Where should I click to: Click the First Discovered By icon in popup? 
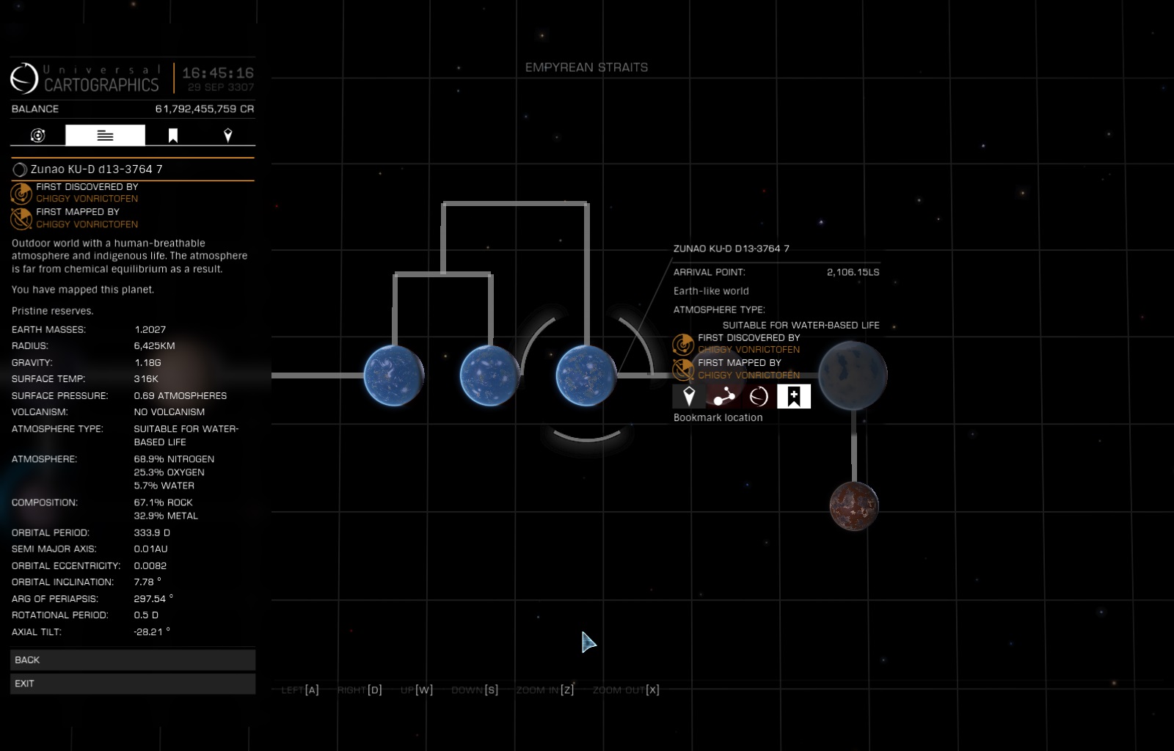click(683, 344)
